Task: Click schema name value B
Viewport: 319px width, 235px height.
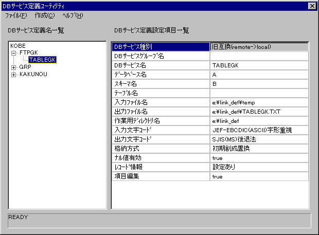Action: (259, 84)
